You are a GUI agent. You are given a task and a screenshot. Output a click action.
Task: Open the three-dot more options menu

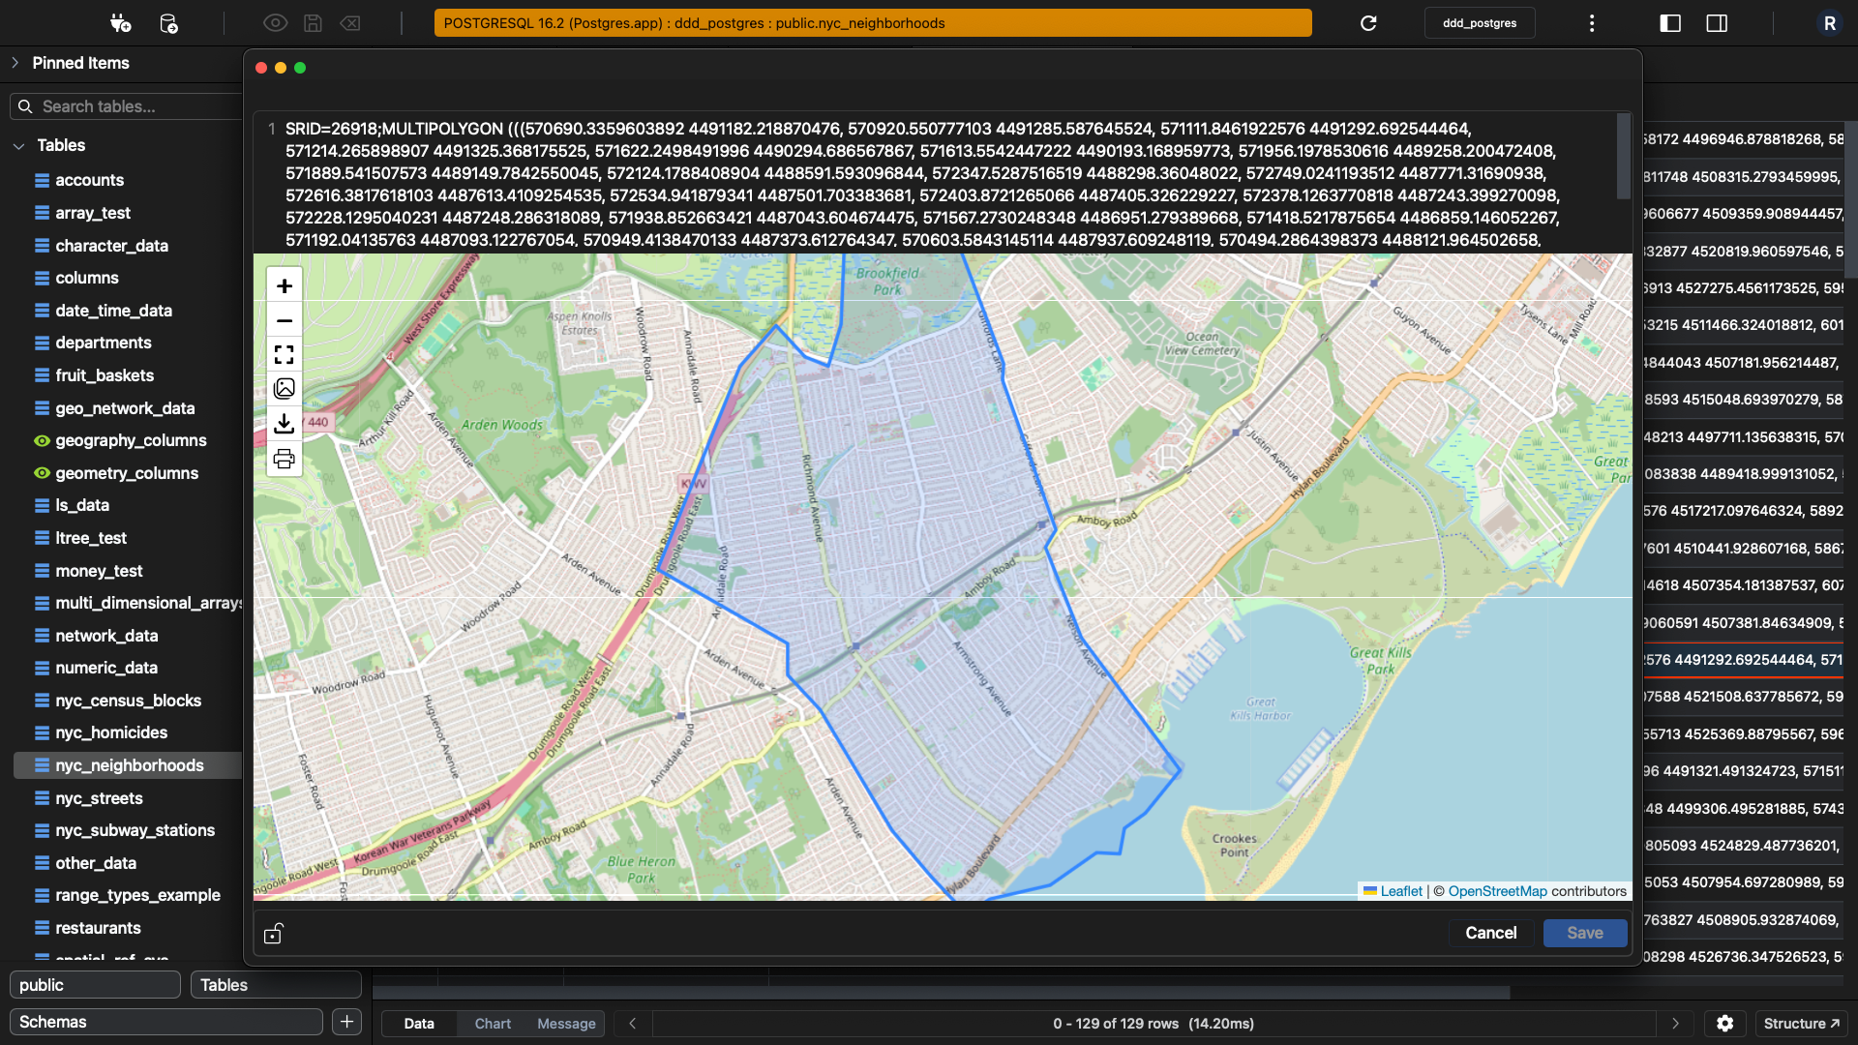(1592, 23)
